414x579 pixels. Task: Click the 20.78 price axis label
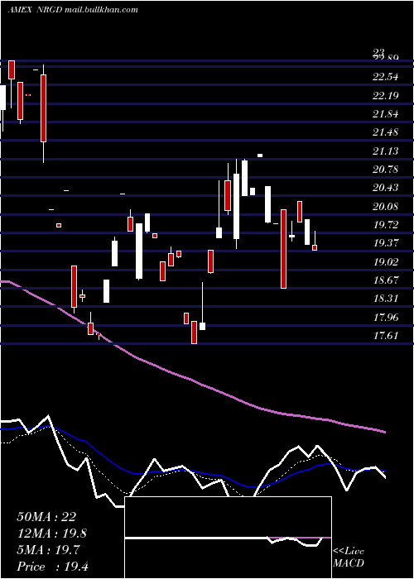pyautogui.click(x=386, y=170)
